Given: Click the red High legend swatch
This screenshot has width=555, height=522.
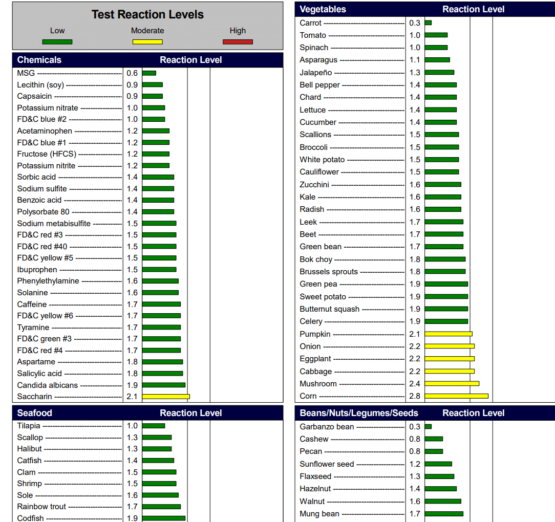Looking at the screenshot, I should coord(238,42).
